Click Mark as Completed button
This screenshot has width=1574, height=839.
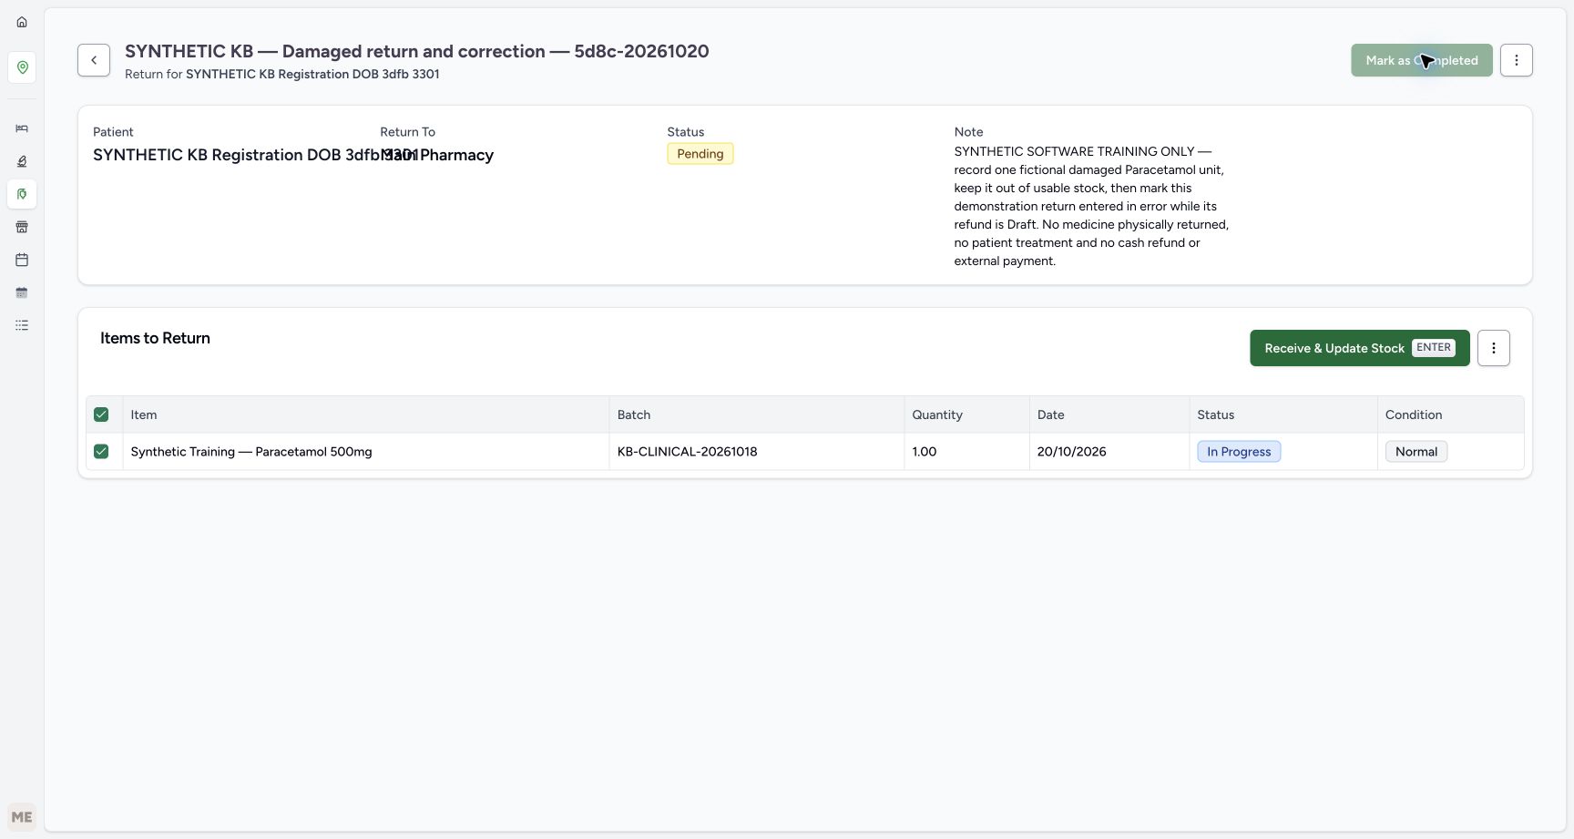pos(1422,60)
